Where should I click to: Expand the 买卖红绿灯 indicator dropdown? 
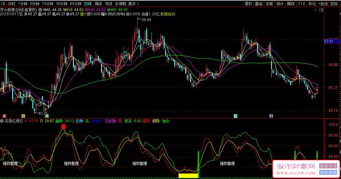coord(2,121)
